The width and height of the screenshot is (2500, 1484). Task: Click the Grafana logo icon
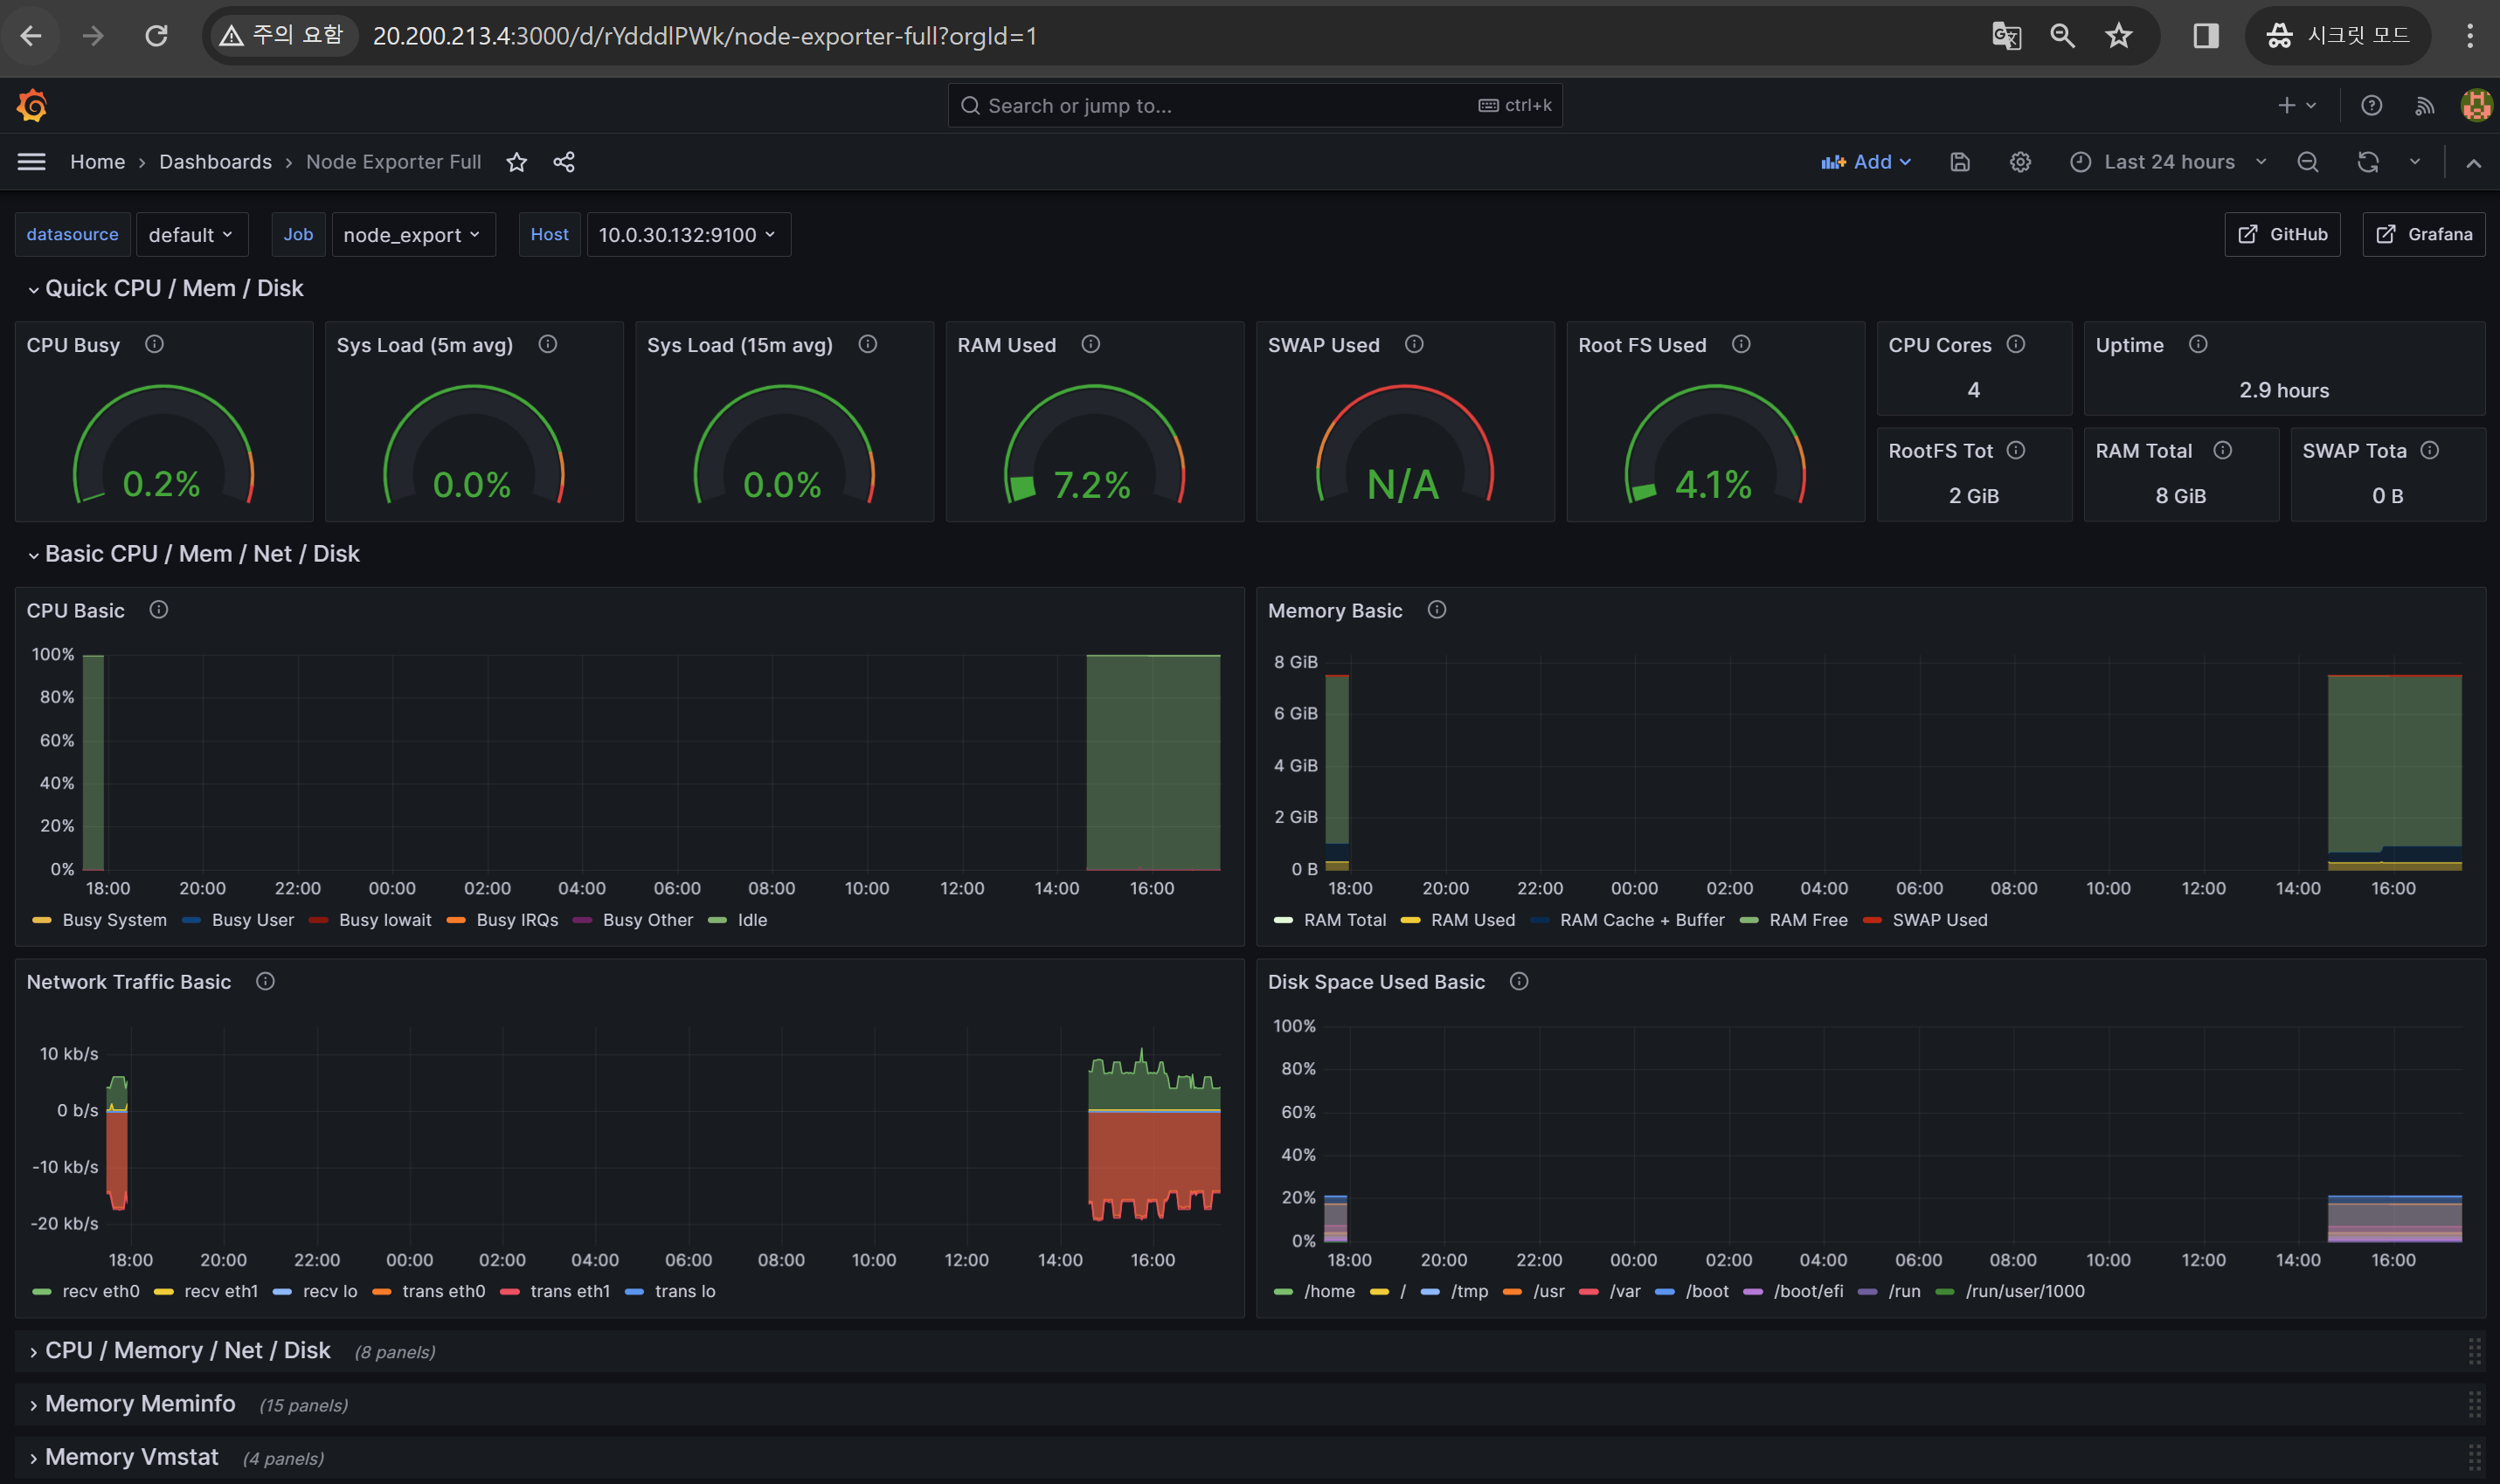32,105
